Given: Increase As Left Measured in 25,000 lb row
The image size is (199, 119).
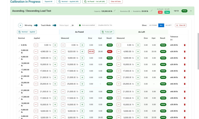Looking at the screenshot, I should (x=138, y=84).
